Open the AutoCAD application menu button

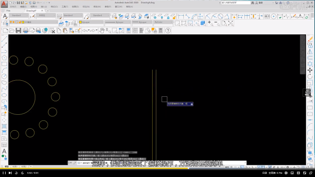click(x=4, y=4)
